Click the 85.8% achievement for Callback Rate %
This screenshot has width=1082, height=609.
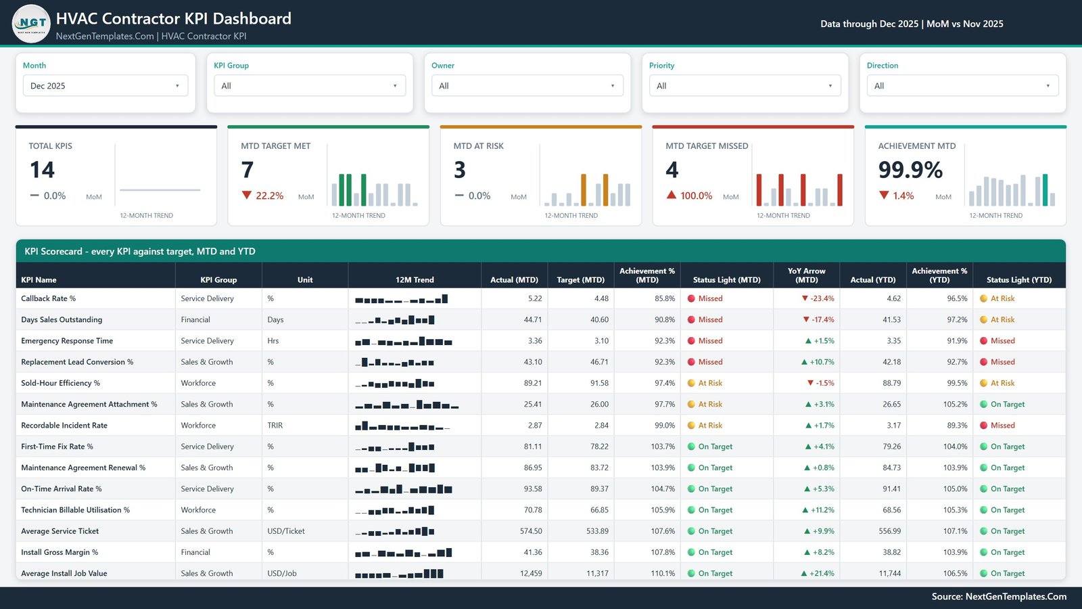pos(665,298)
